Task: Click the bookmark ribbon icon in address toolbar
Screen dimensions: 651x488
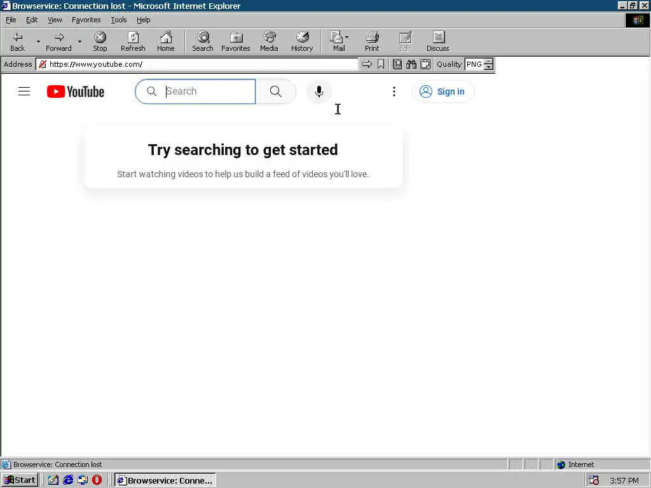Action: tap(381, 64)
